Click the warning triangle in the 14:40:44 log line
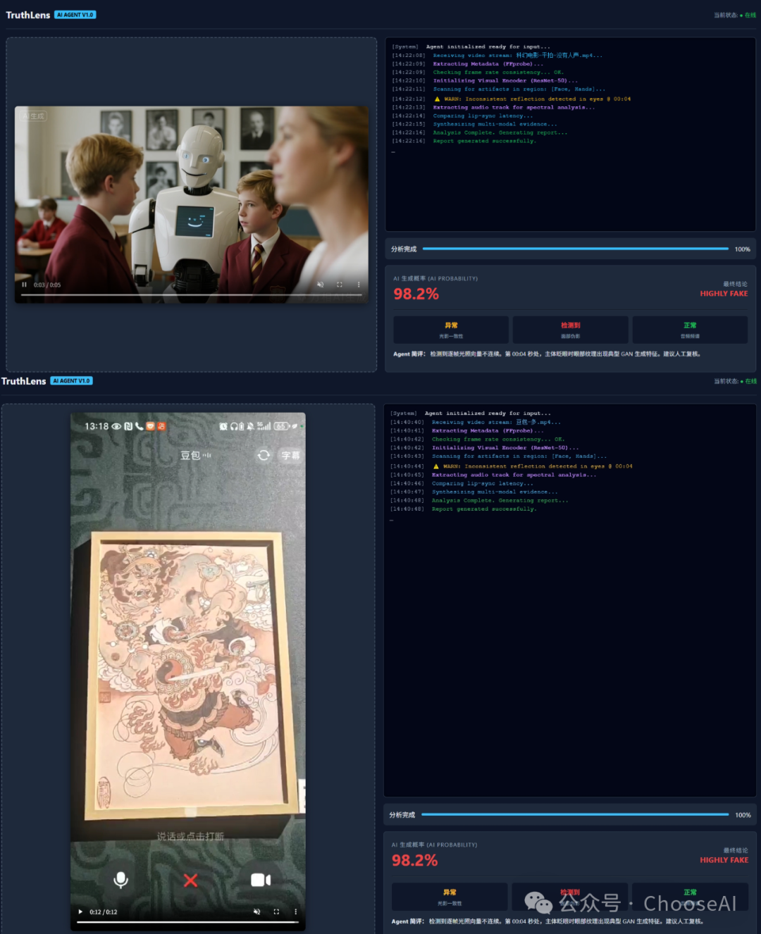Screen dimensions: 761x934 click(x=435, y=466)
